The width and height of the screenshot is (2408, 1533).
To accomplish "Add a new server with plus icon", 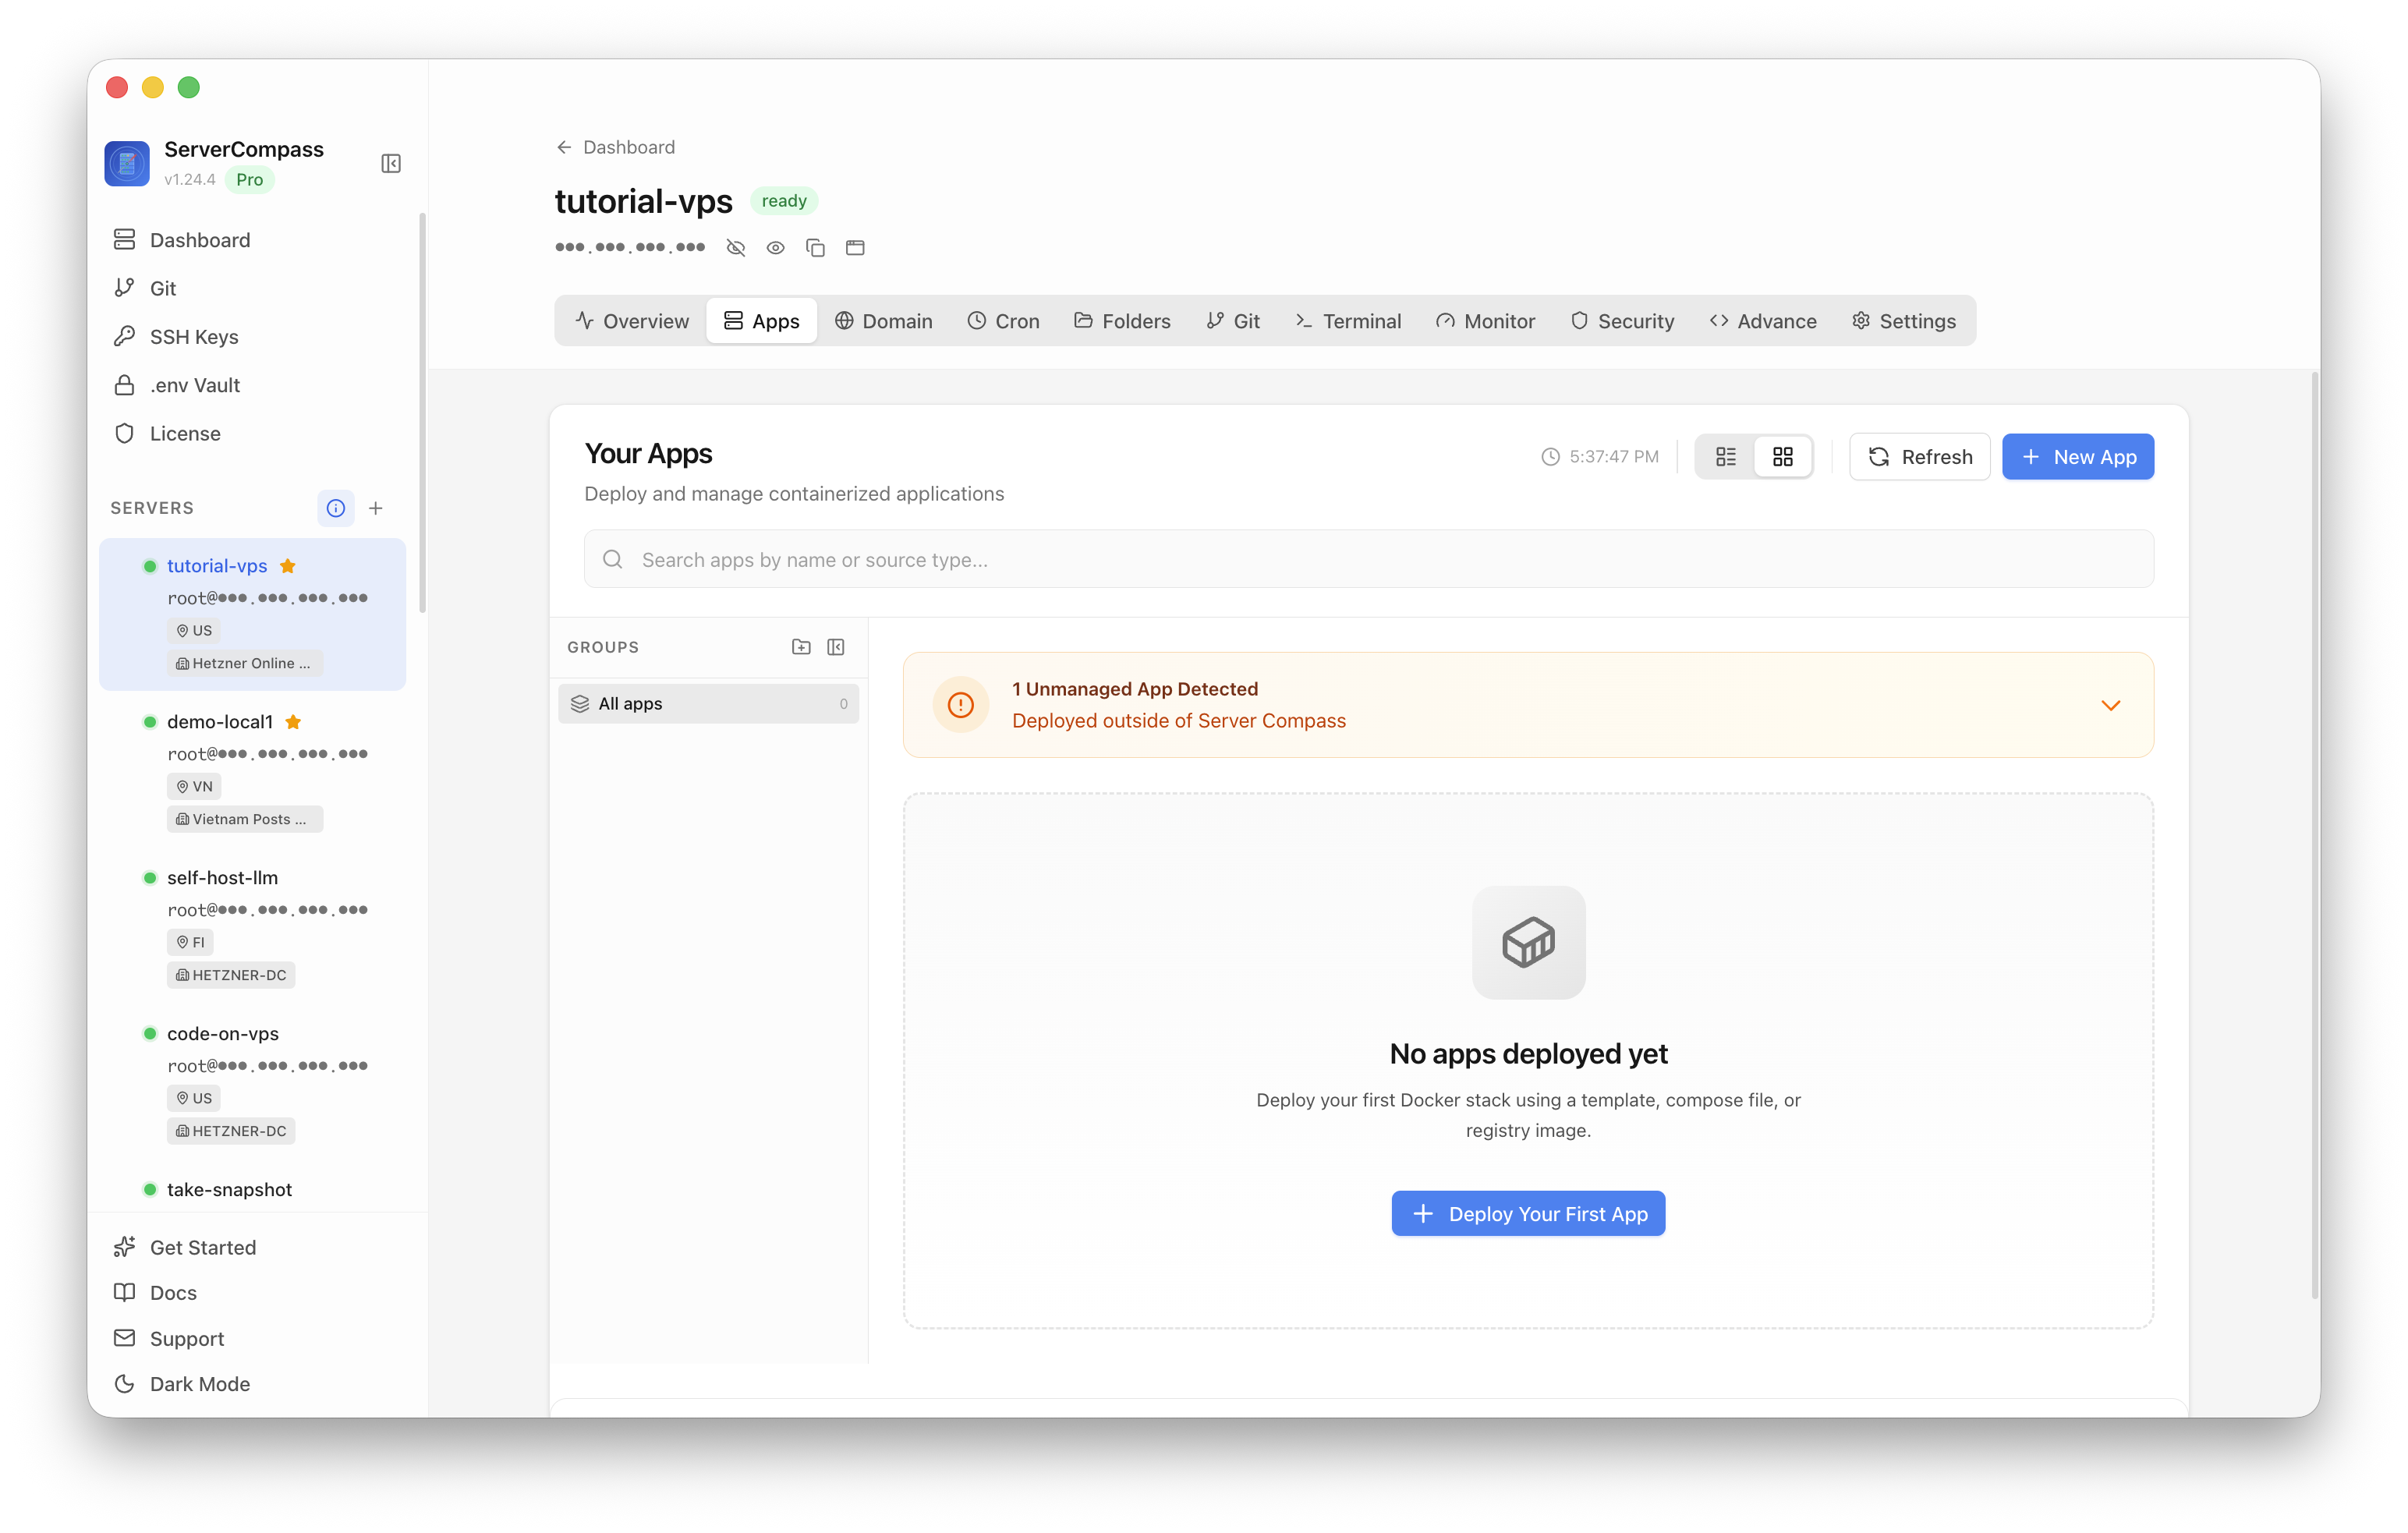I will 376,508.
